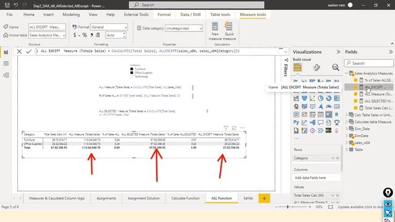The height and width of the screenshot is (222, 395).
Task: Open the Table tools ribbon tab
Action: point(220,15)
